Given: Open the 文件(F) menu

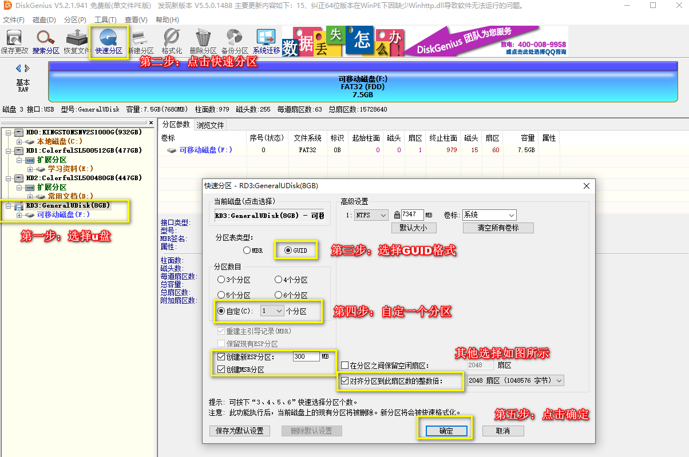Looking at the screenshot, I should [x=14, y=19].
